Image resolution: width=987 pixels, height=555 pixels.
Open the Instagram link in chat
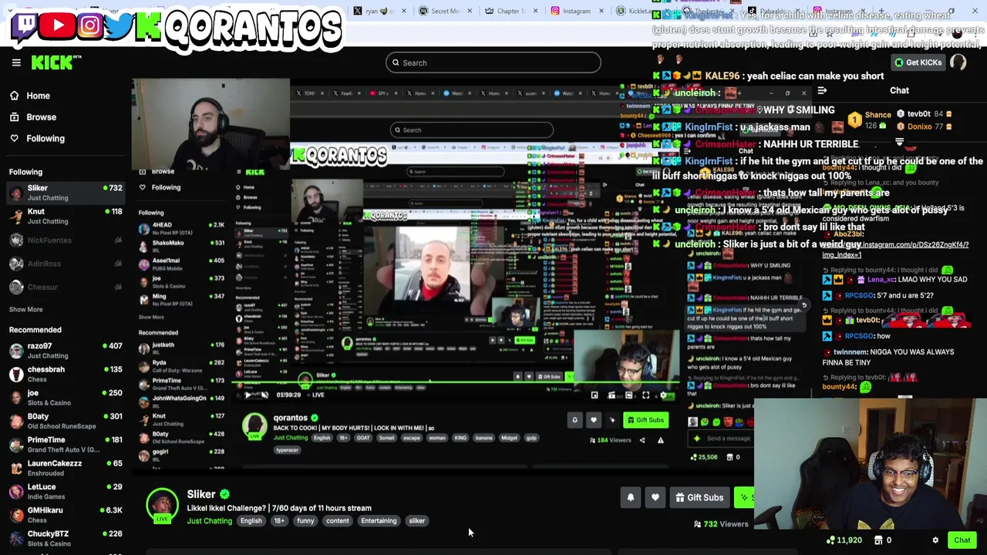pos(895,249)
